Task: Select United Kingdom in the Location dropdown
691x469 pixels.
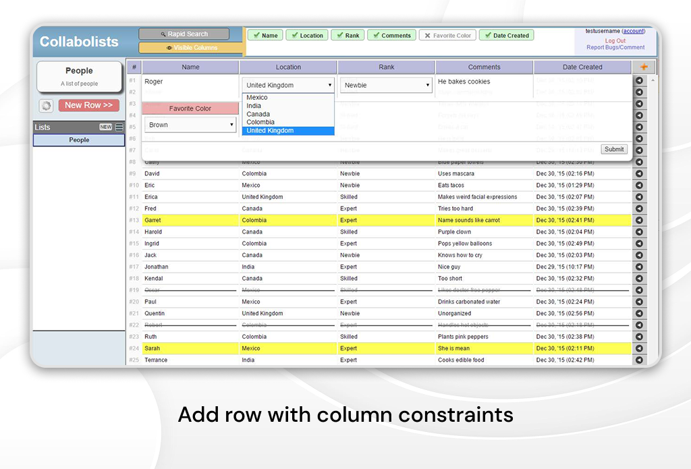Action: coord(288,132)
